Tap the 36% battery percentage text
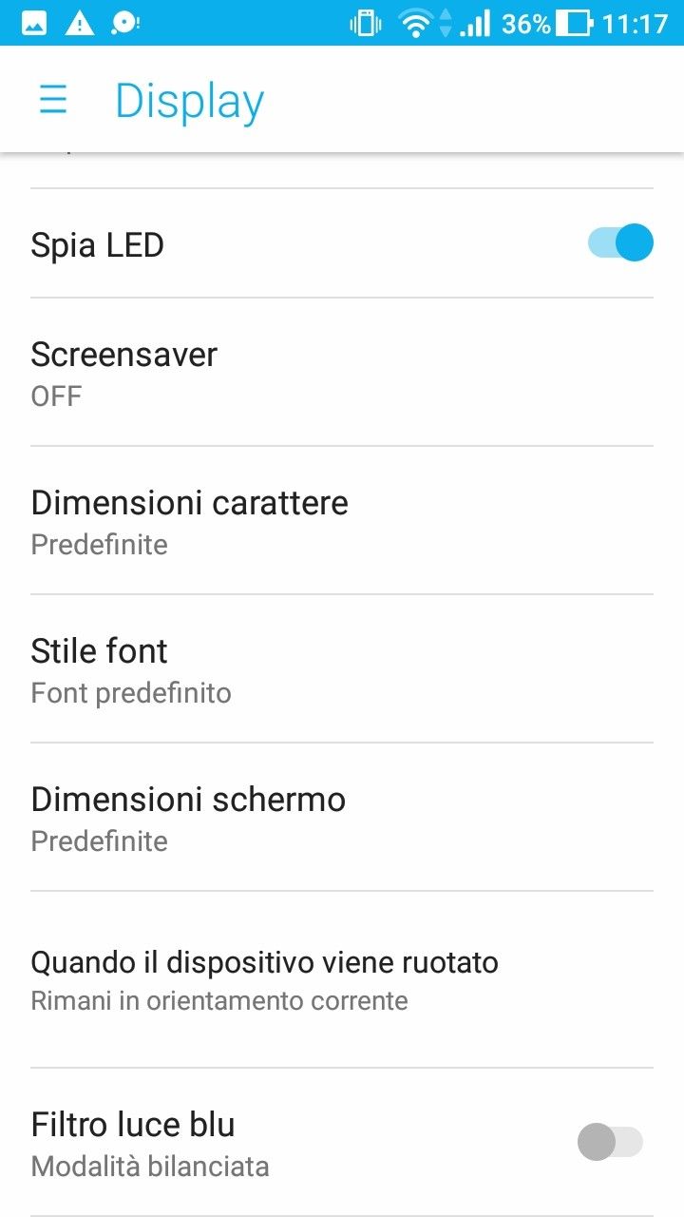684x1217 pixels. tap(526, 23)
